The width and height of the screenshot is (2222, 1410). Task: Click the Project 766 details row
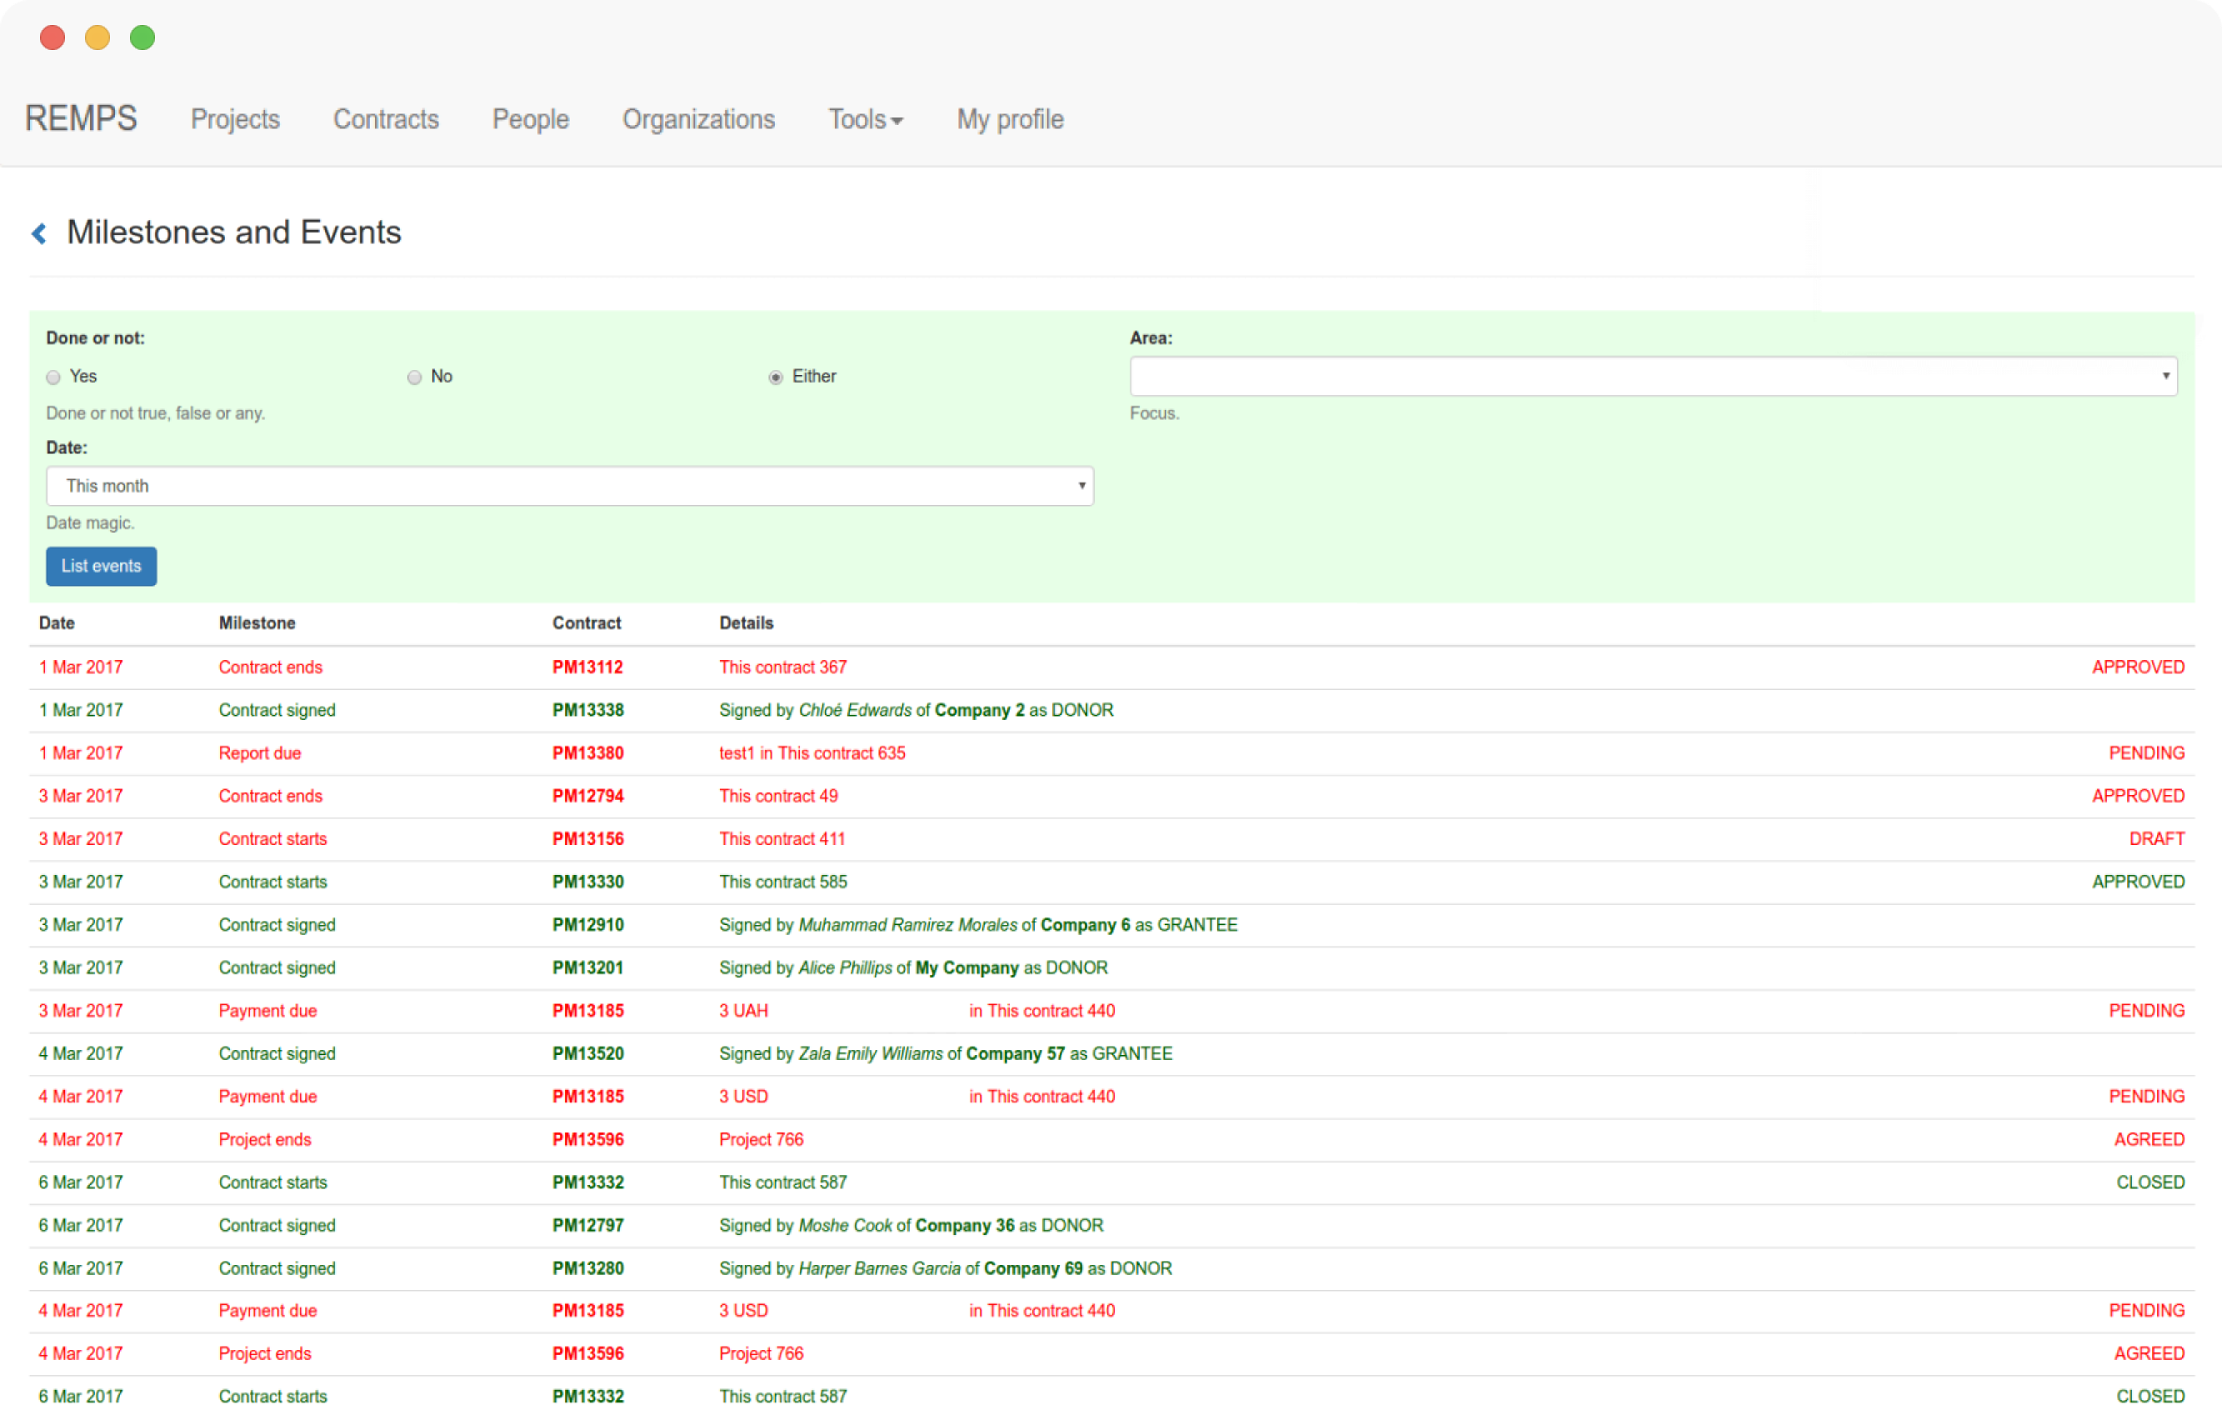point(761,1140)
